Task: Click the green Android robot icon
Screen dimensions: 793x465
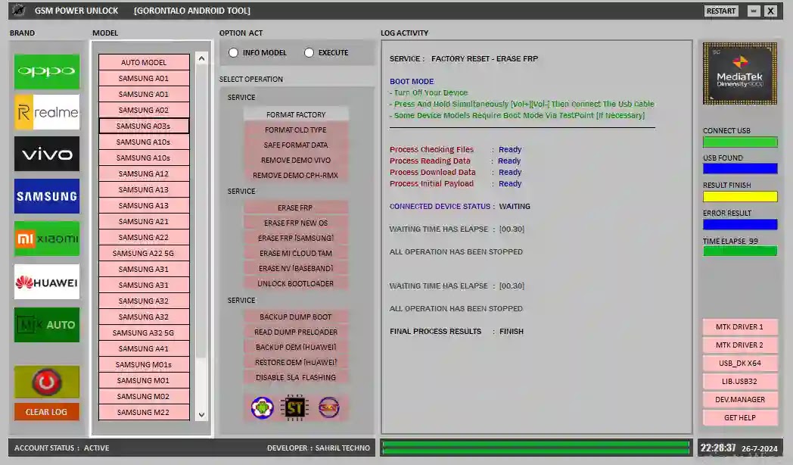Action: [262, 408]
